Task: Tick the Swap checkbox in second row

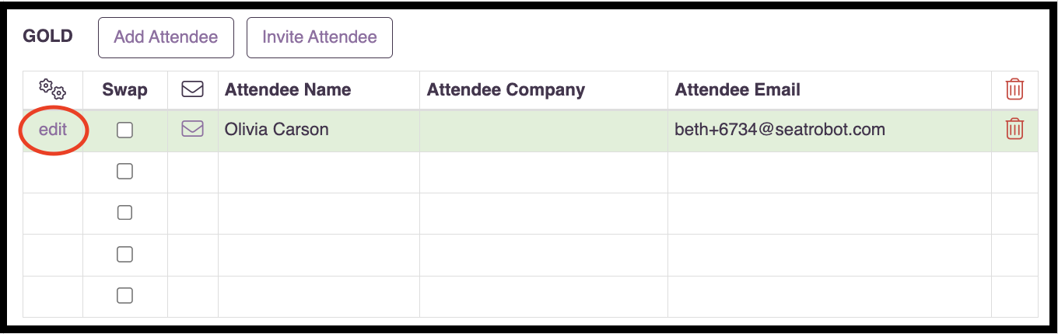Action: point(124,172)
